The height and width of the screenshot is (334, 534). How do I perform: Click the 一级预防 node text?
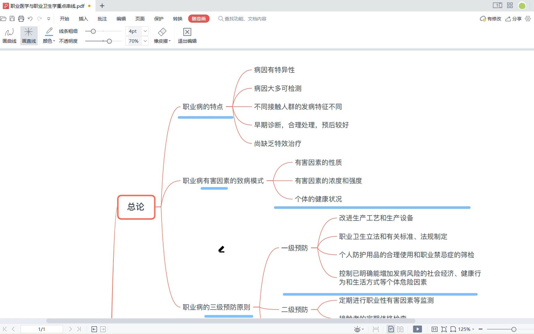pyautogui.click(x=295, y=248)
